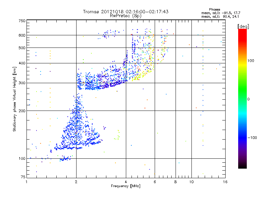Click the "[deg]" colorbar unit label
Image resolution: width=265 pixels, height=198 pixels.
click(243, 26)
